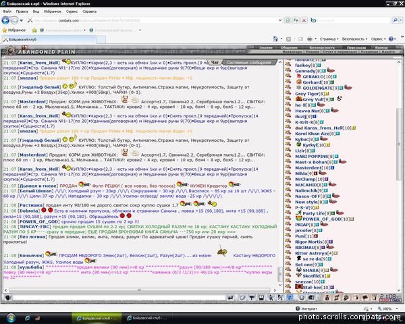The width and height of the screenshot is (405, 324).
Task: Click user name MARI POPPINS in list
Action: [x=311, y=157]
